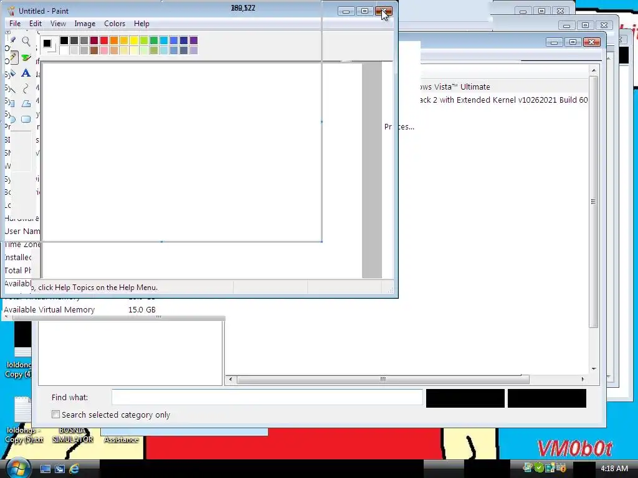Click the foreground color indicator box

tap(47, 43)
